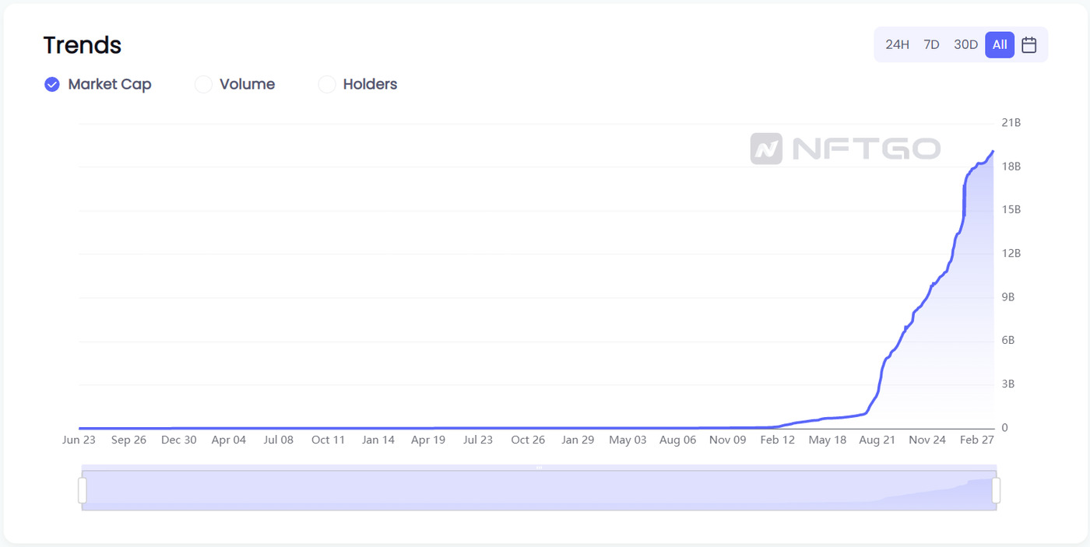The image size is (1090, 547).
Task: Click the Jul 23 date label
Action: tap(477, 440)
